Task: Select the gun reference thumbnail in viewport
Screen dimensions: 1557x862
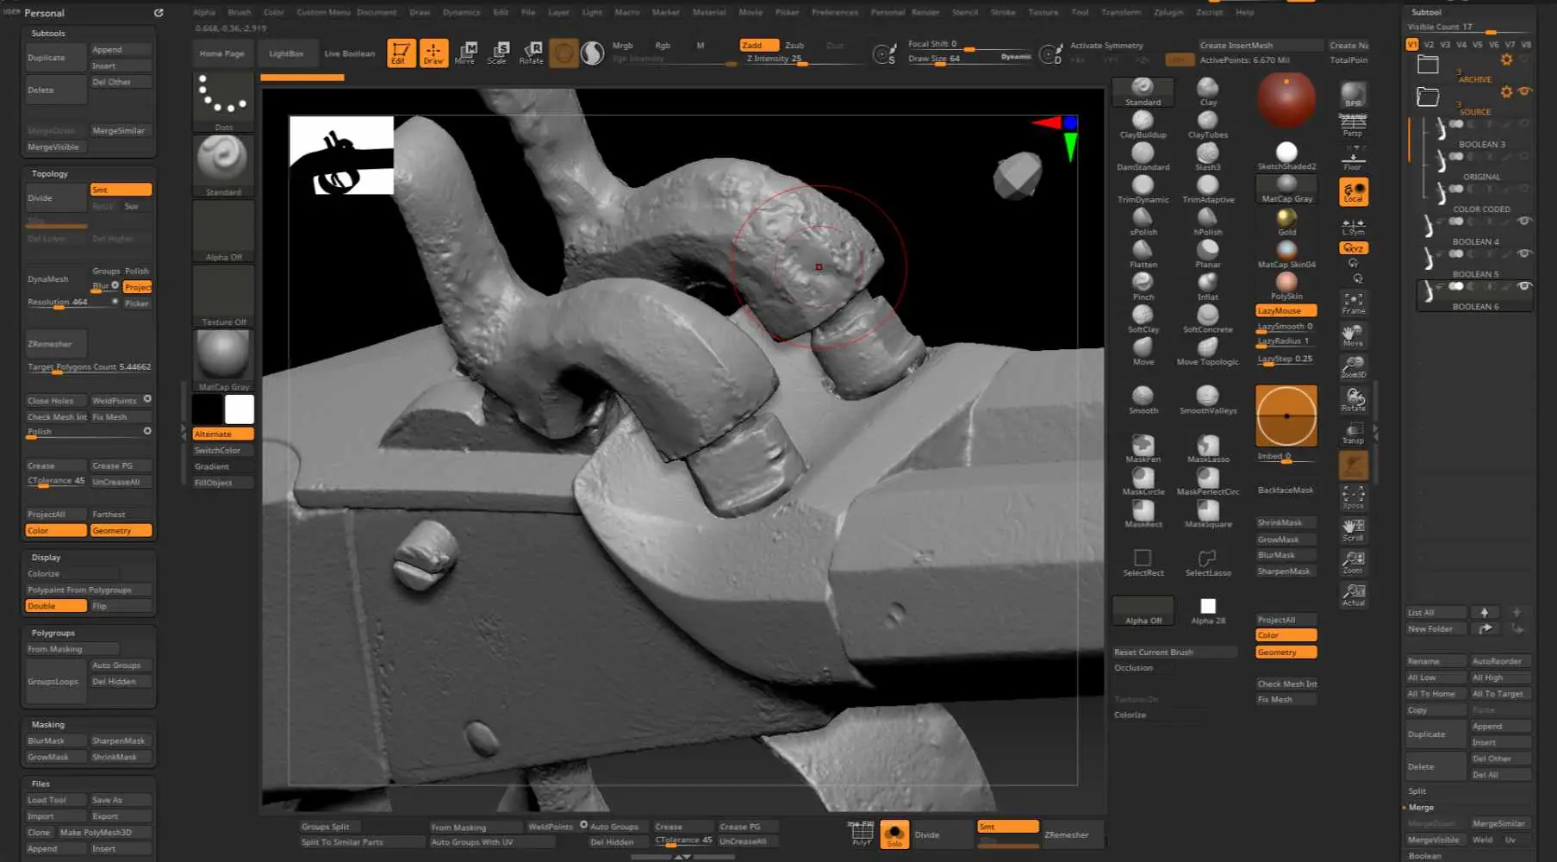Action: tap(341, 155)
